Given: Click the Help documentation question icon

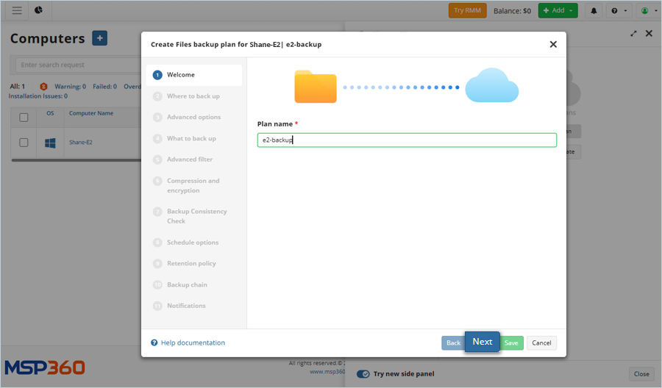Looking at the screenshot, I should click(154, 343).
